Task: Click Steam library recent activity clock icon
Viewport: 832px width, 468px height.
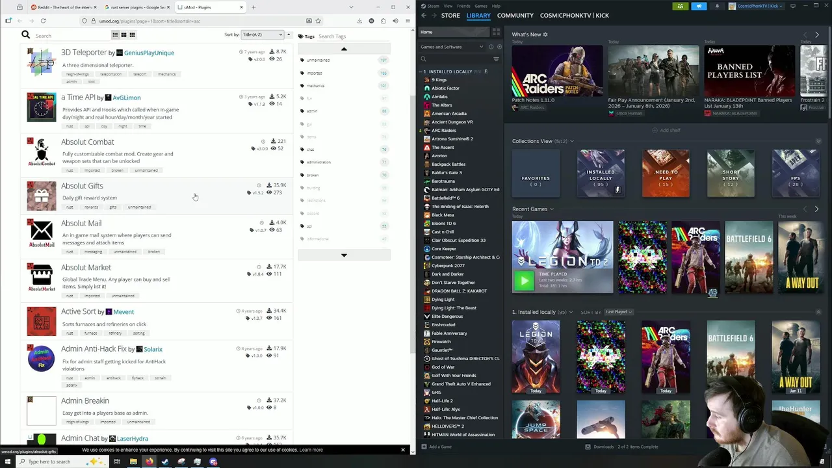Action: pos(491,47)
